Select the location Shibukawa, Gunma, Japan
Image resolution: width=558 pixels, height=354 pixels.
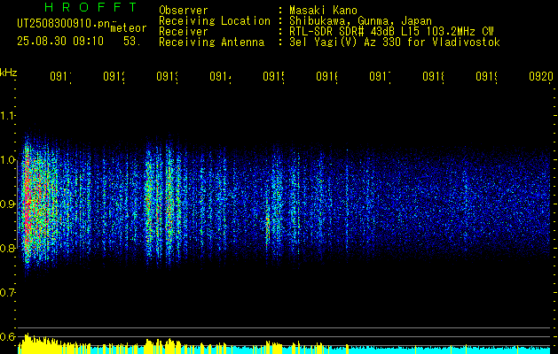(360, 21)
